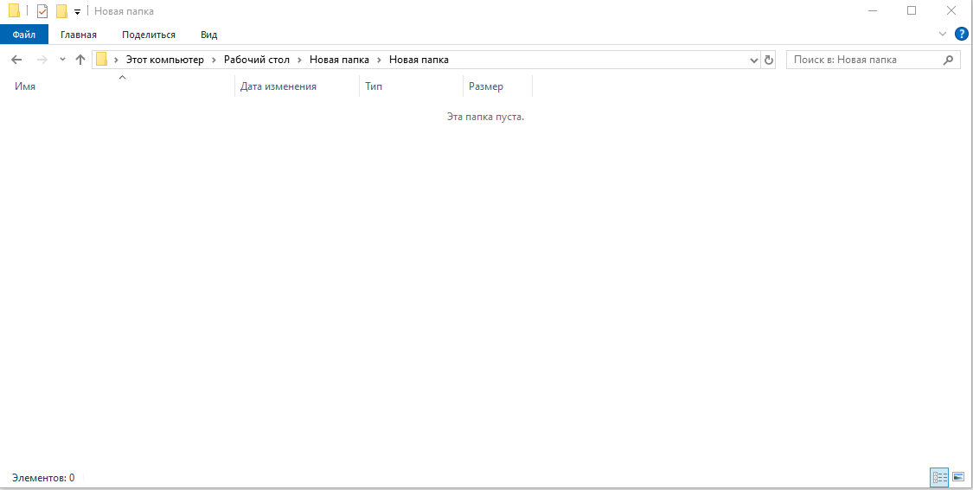
Task: Switch to large icons view in status bar
Action: 958,477
